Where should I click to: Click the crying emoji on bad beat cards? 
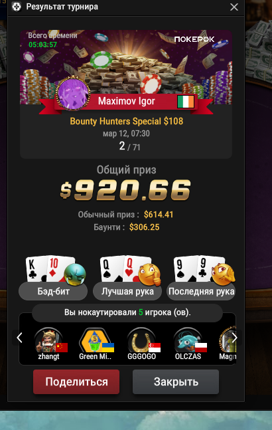(x=75, y=274)
